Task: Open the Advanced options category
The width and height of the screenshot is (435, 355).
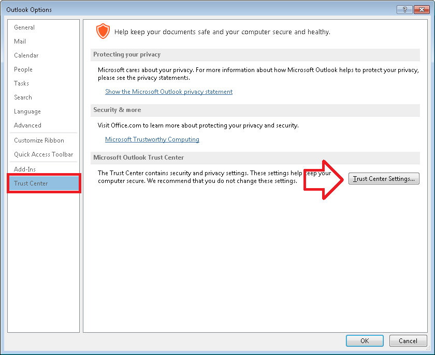Action: [x=44, y=125]
